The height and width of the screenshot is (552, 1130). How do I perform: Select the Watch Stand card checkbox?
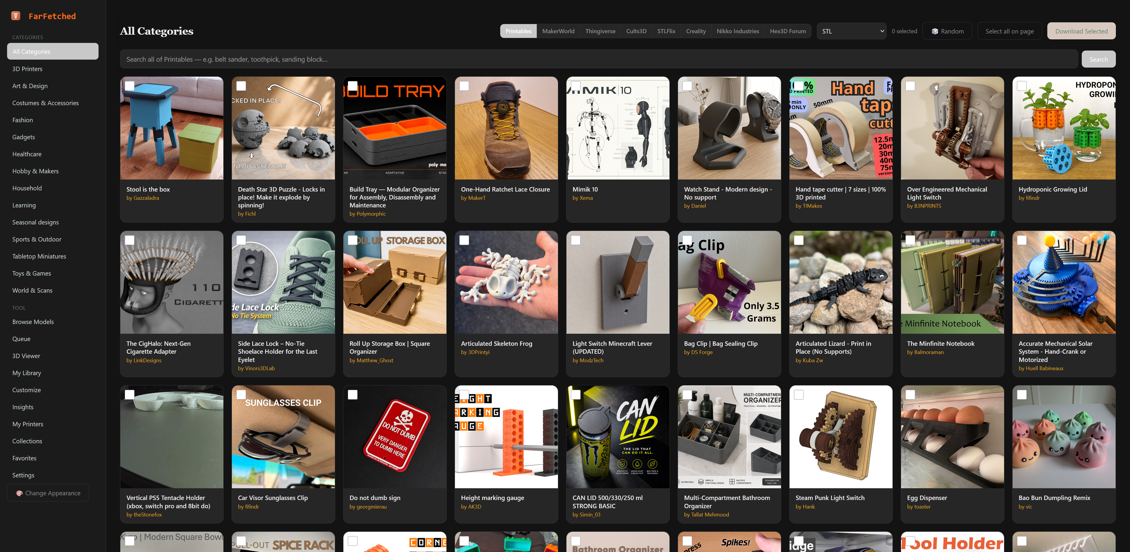tap(687, 86)
